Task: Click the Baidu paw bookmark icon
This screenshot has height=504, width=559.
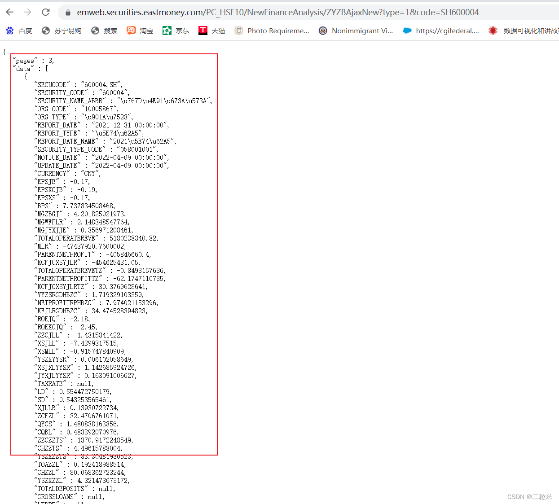Action: point(10,31)
